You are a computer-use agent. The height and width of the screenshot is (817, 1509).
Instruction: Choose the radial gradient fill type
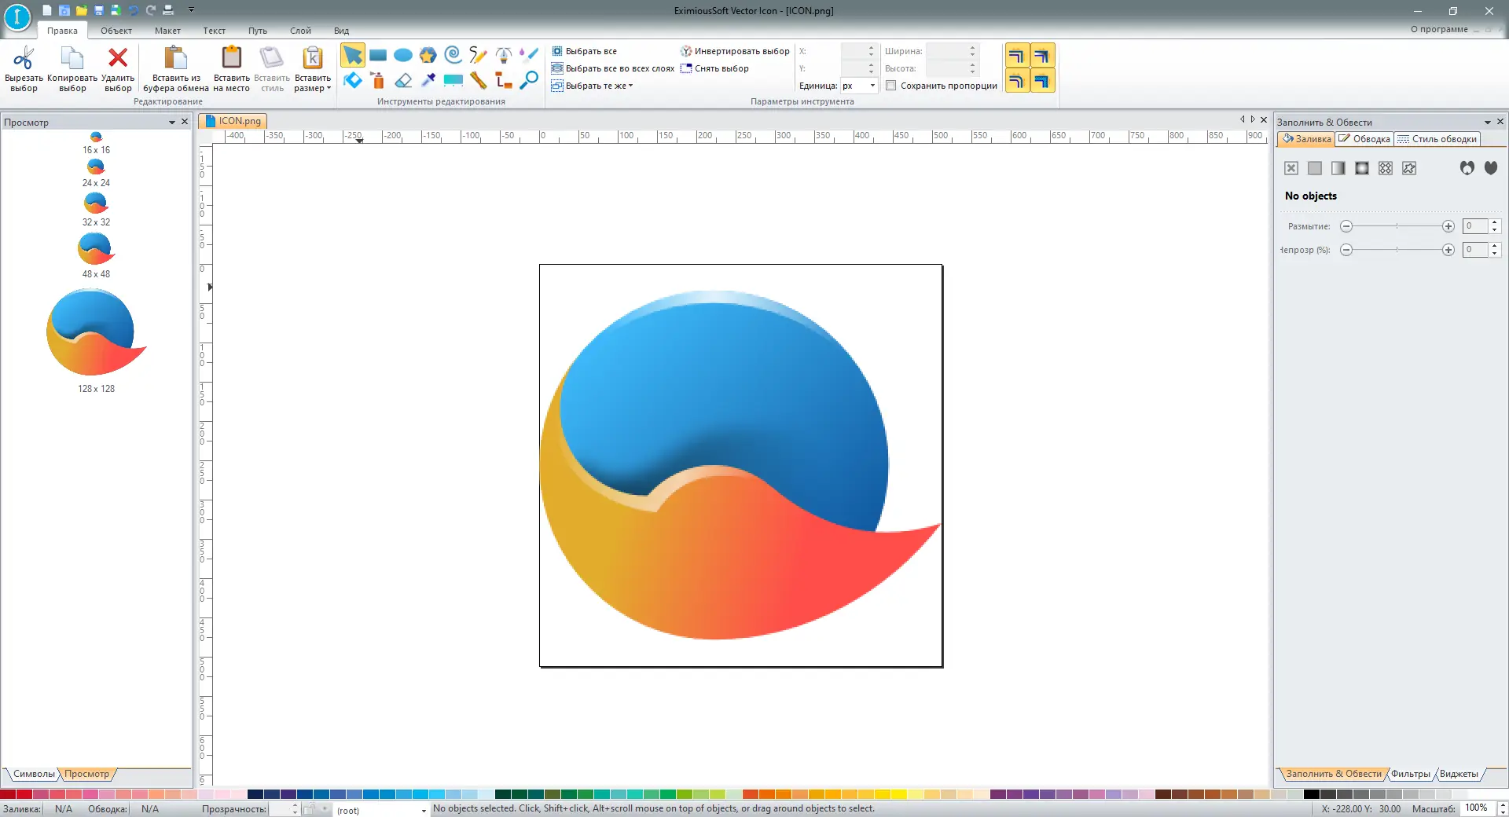pyautogui.click(x=1362, y=168)
